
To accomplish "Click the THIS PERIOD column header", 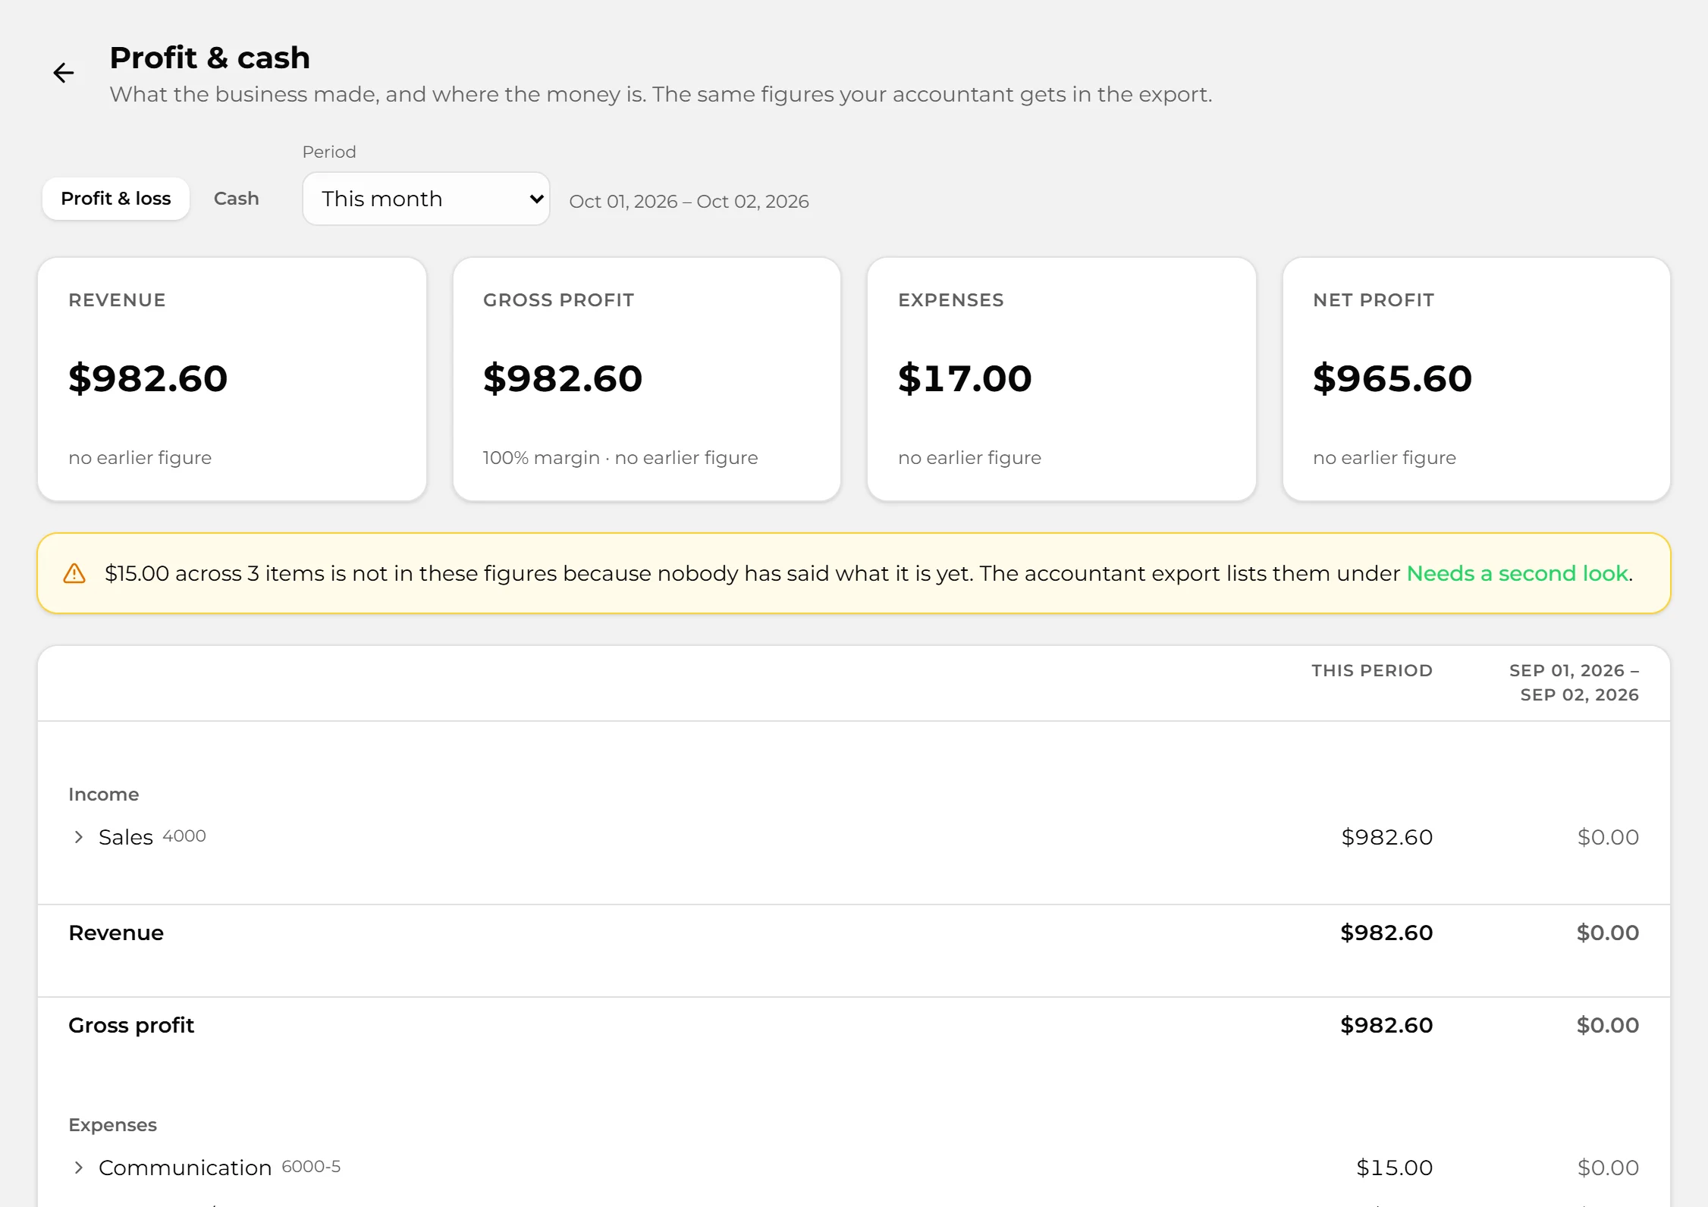I will pos(1372,670).
